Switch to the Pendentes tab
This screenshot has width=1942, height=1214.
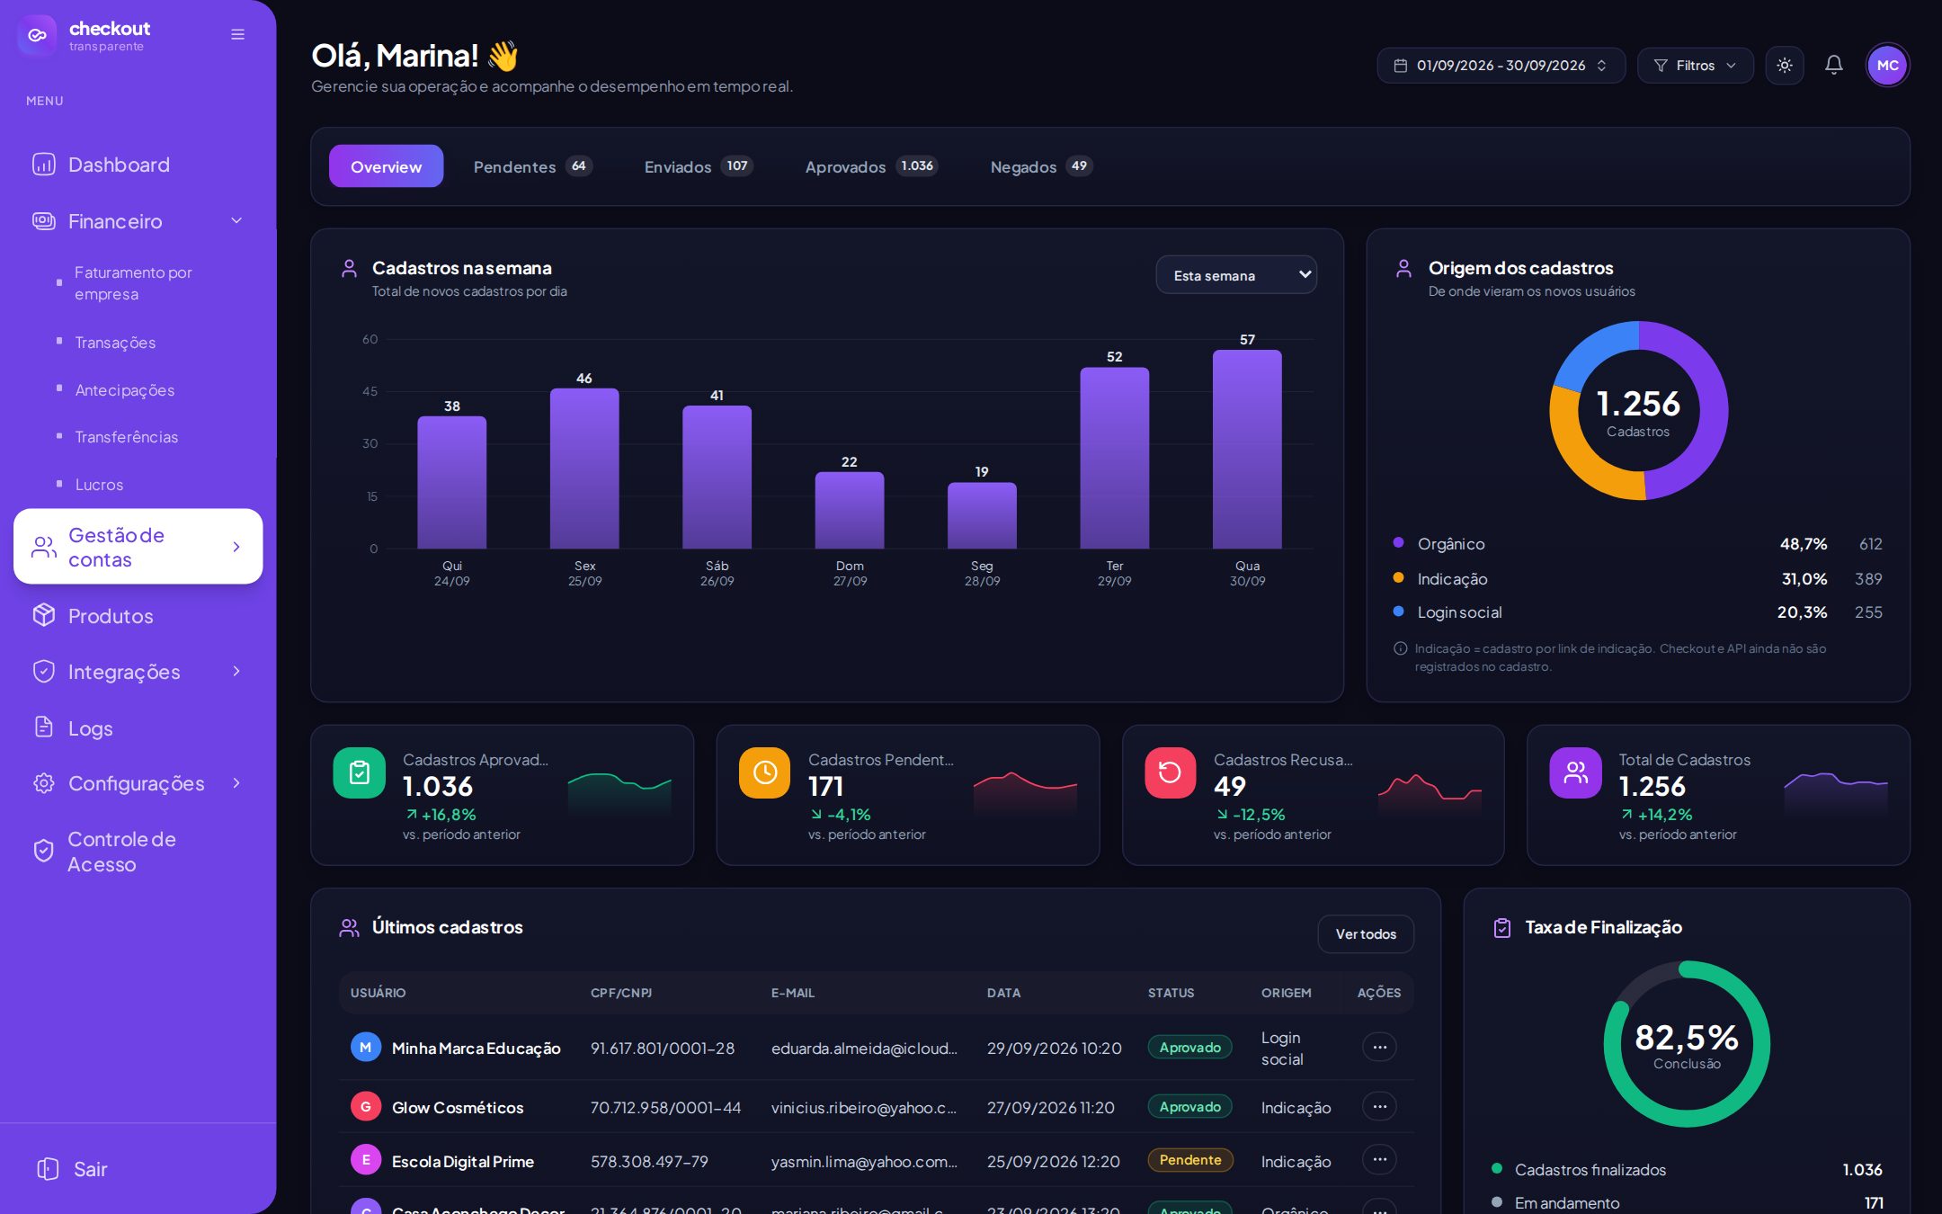pyautogui.click(x=532, y=166)
